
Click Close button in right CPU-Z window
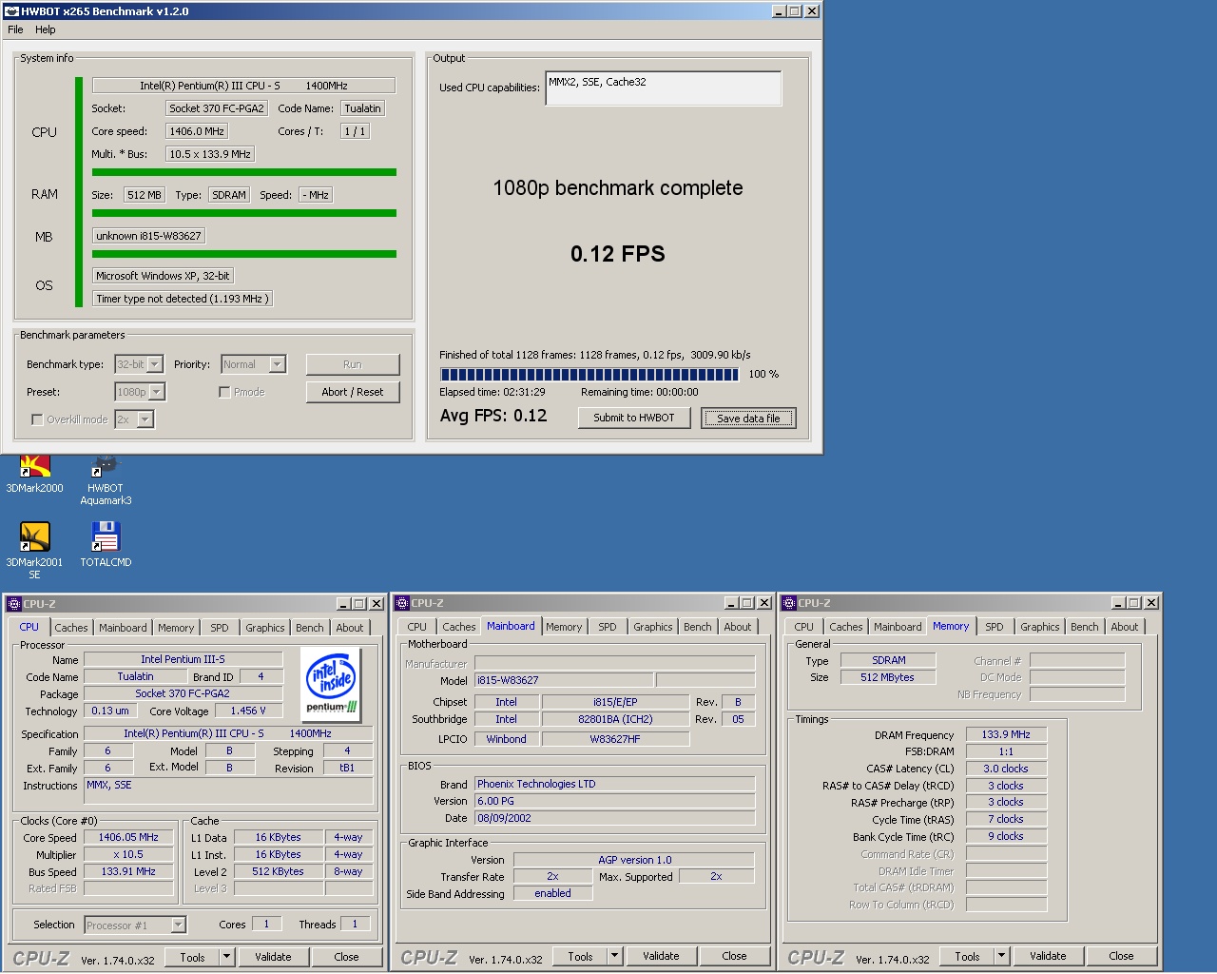(x=1121, y=957)
